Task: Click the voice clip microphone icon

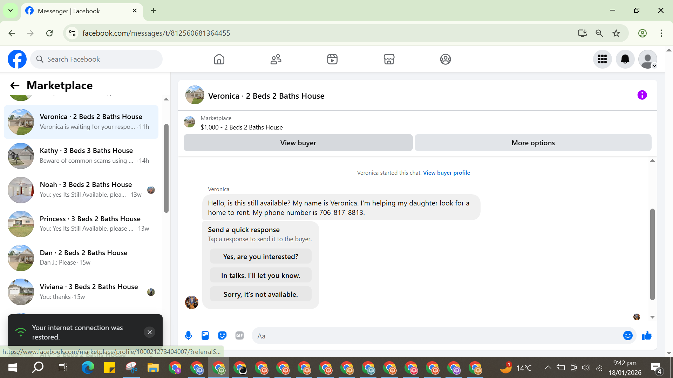Action: (x=188, y=336)
